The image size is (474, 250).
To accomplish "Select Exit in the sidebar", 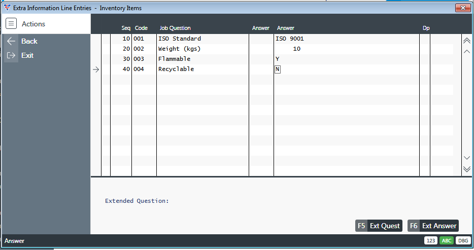I will [27, 55].
